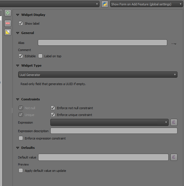This screenshot has width=184, height=186.
Task: Open the constraint Expression dropdown
Action: 109,122
